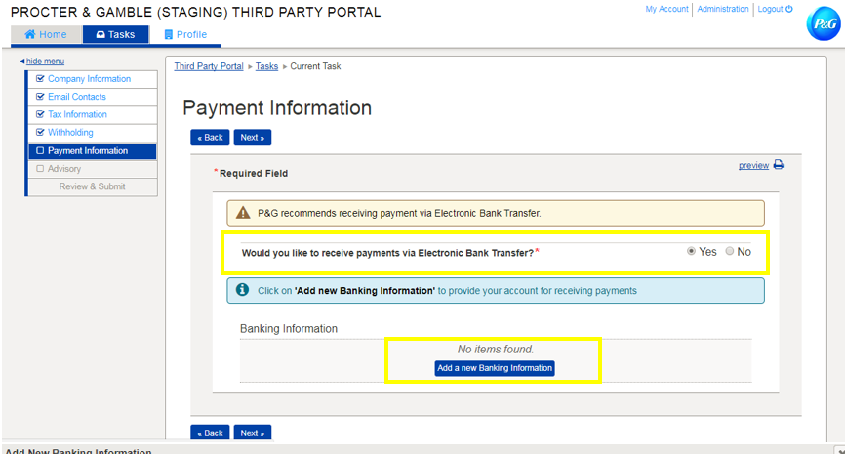Open the Profile tab
Viewport: 845px width, 454px height.
(x=185, y=34)
